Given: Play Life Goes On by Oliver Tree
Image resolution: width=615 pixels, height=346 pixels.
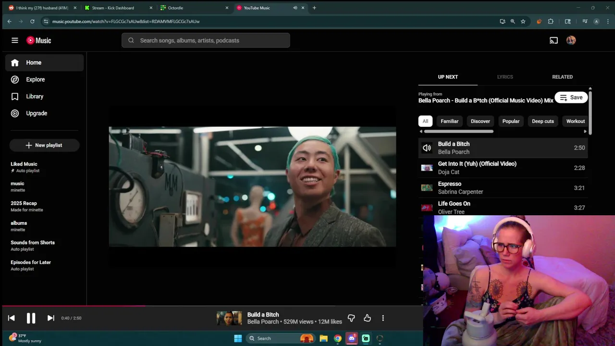Looking at the screenshot, I should [503, 208].
